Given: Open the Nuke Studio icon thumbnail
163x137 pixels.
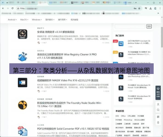Looking at the screenshot, I should click(x=23, y=105).
